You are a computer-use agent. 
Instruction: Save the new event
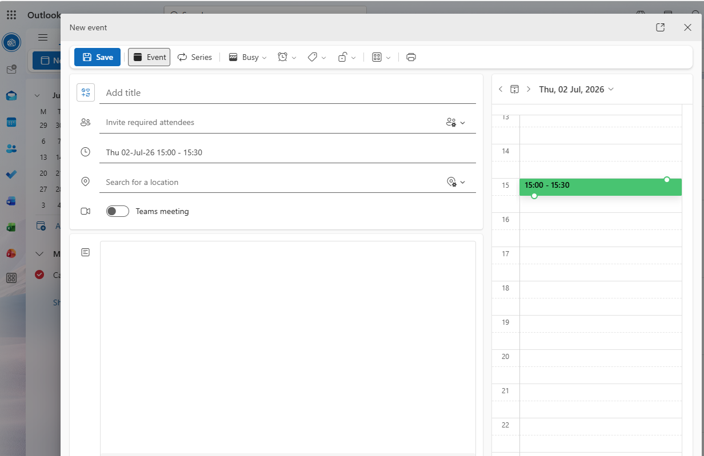(98, 57)
